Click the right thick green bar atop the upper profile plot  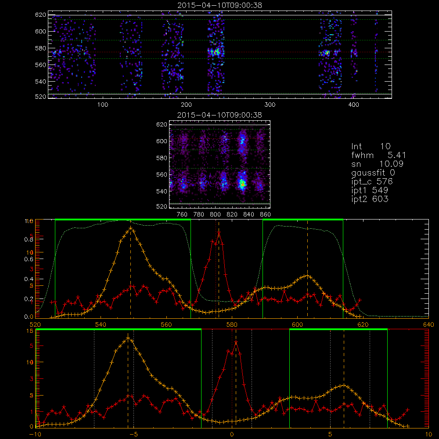click(303, 219)
